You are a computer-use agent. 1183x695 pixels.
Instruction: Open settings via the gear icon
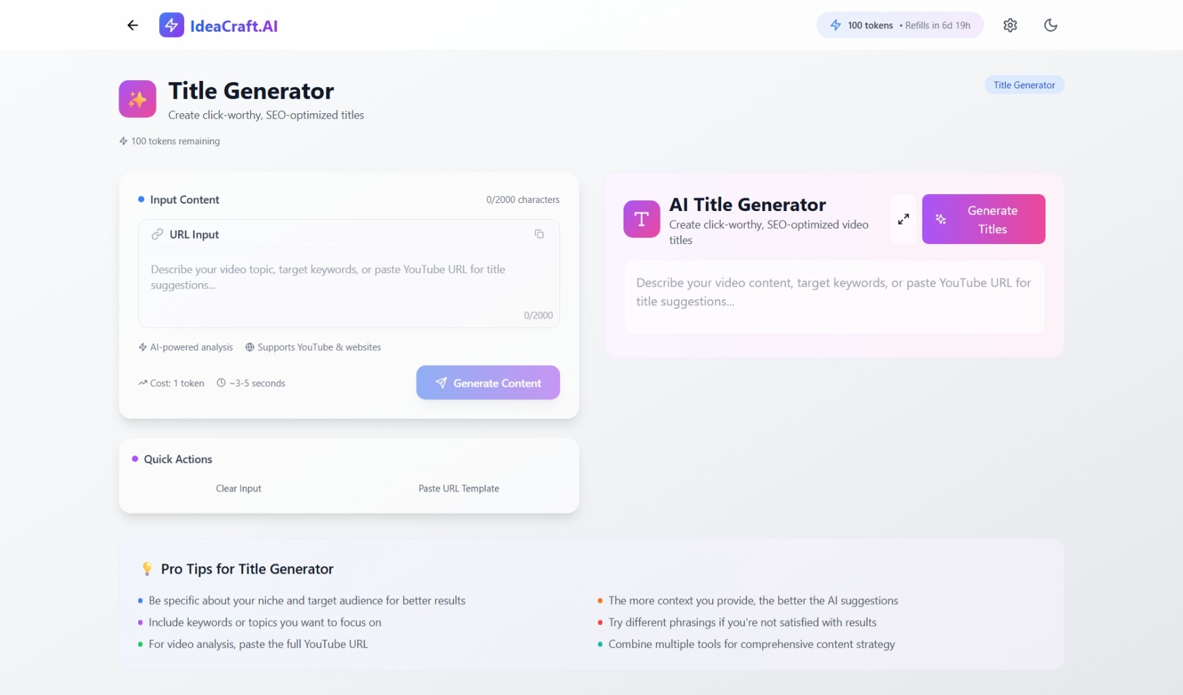(x=1009, y=26)
